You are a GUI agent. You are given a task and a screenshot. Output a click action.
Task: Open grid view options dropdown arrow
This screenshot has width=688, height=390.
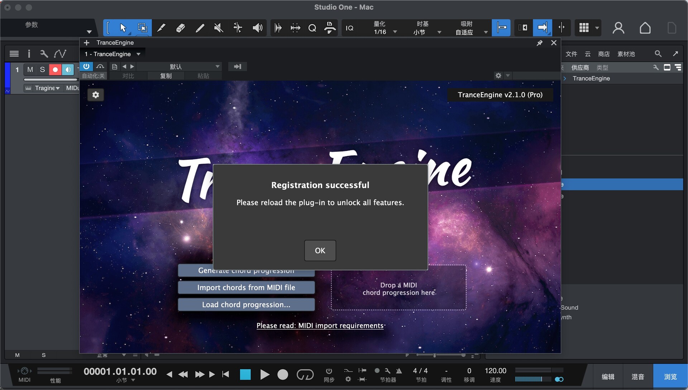(x=597, y=28)
